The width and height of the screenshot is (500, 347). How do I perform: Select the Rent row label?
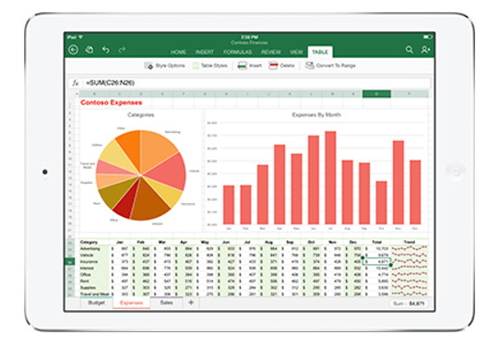[x=85, y=281]
